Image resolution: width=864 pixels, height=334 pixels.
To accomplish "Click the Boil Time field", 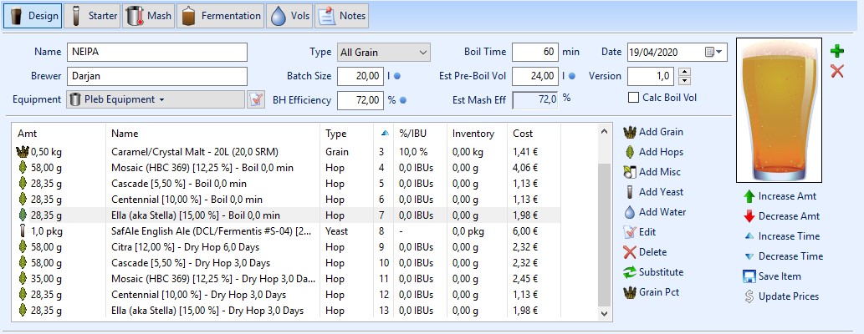I will [535, 53].
